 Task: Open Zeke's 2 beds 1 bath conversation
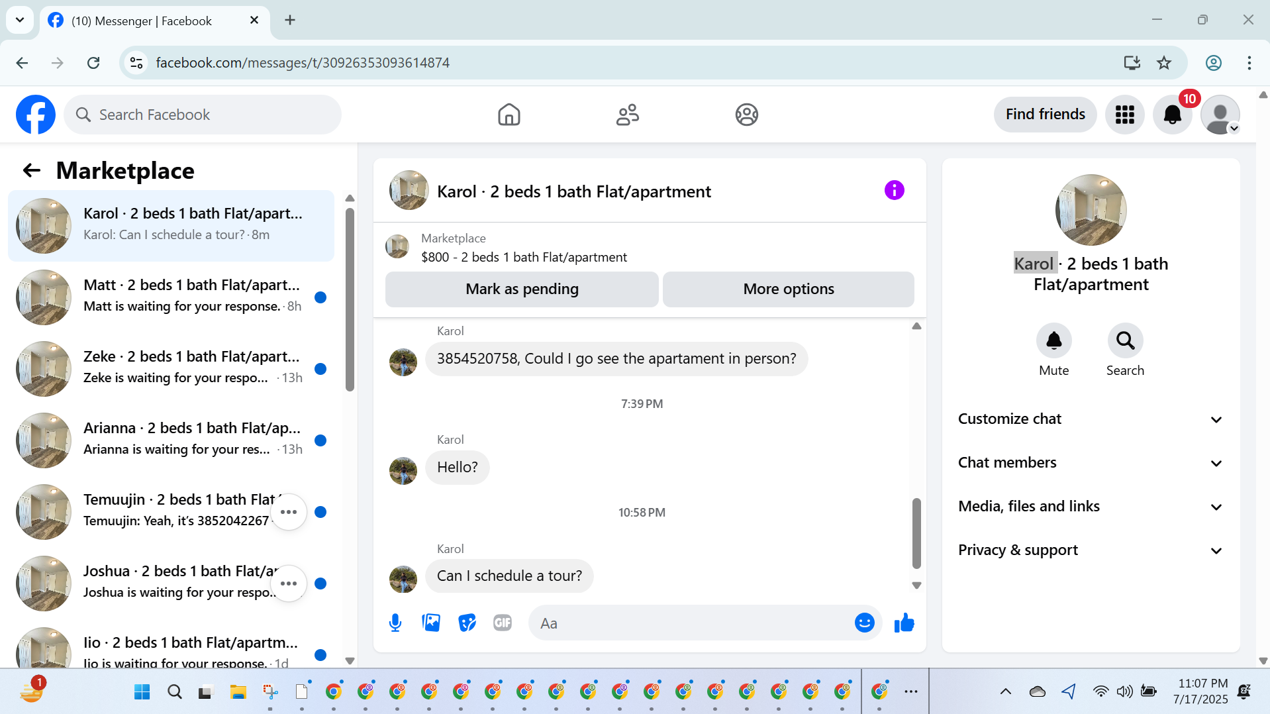(x=171, y=369)
